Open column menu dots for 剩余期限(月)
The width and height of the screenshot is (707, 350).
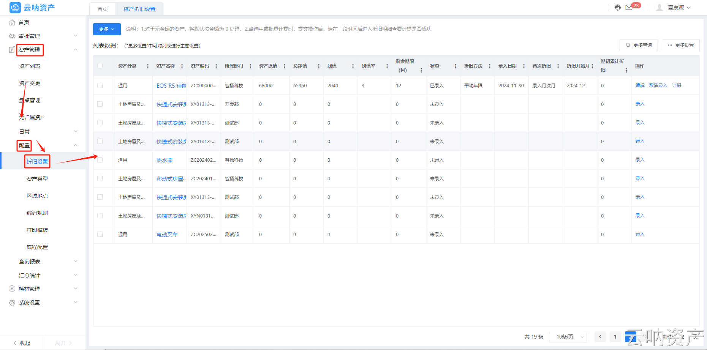(421, 70)
